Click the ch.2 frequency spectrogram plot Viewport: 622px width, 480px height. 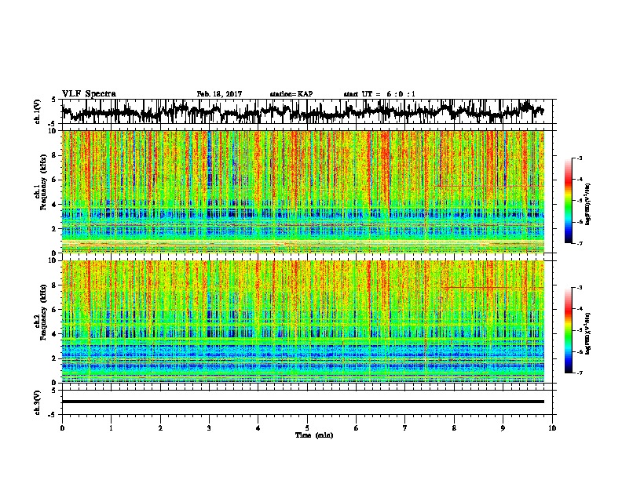(303, 322)
